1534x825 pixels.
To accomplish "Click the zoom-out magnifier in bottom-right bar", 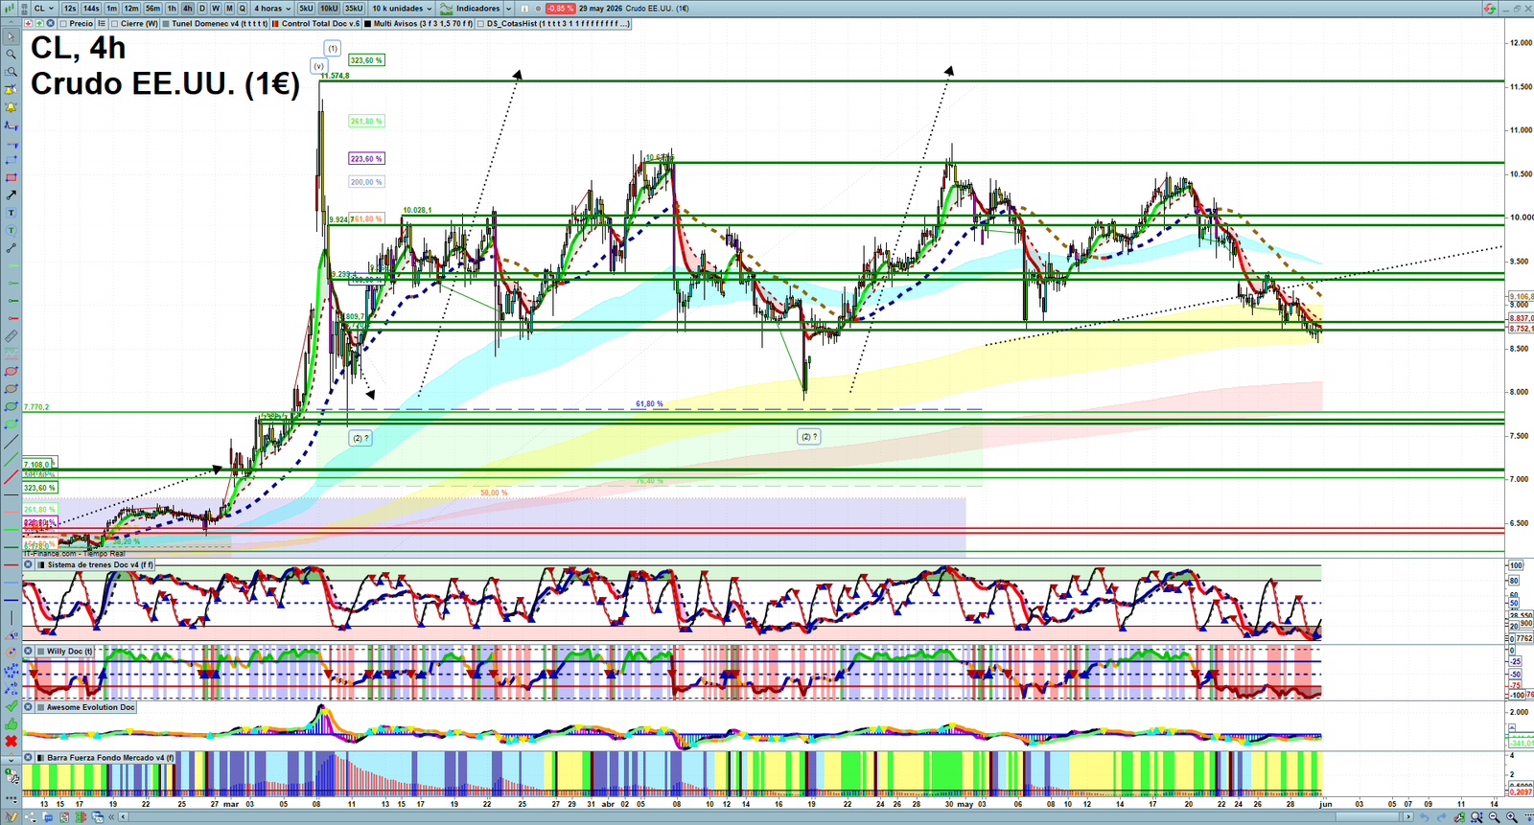I will (1494, 816).
